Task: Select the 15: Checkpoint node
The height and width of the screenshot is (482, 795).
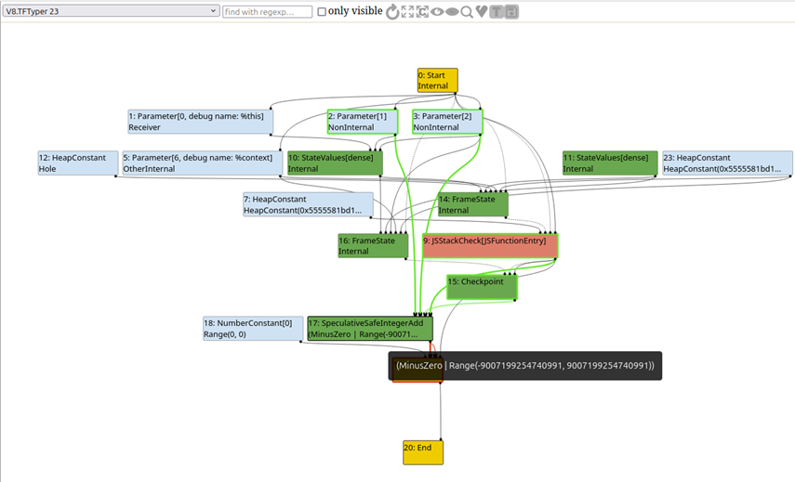Action: [482, 287]
